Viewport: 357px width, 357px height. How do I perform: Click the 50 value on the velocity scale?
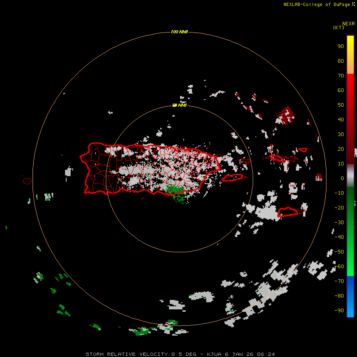point(341,105)
